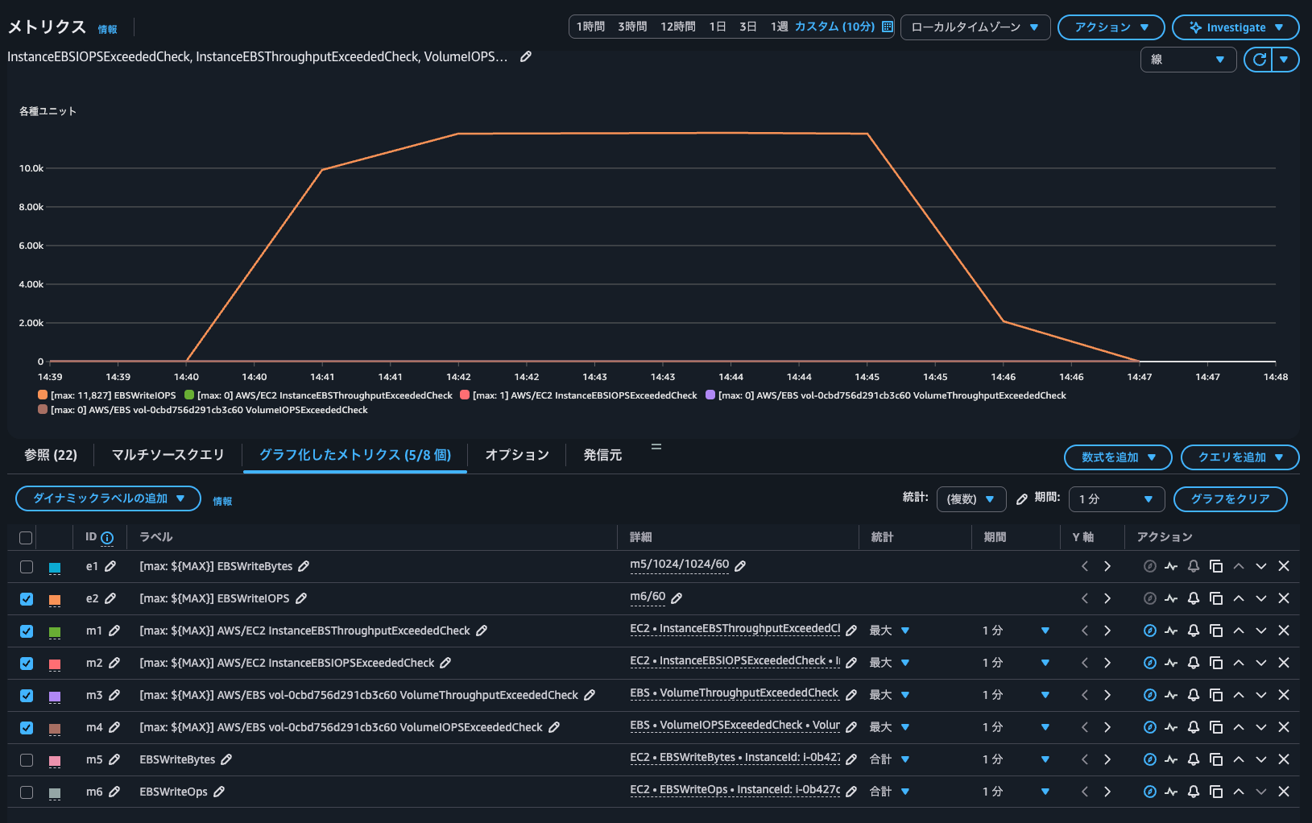Click the refresh graph icon button
This screenshot has height=823, width=1312.
pos(1259,60)
